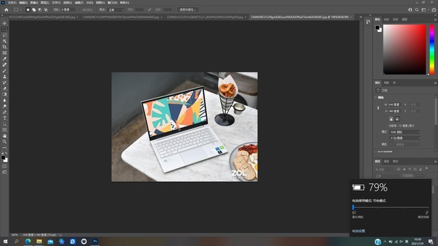Collapse the Canvas section in Properties panel
438x246 pixels.
pyautogui.click(x=376, y=97)
